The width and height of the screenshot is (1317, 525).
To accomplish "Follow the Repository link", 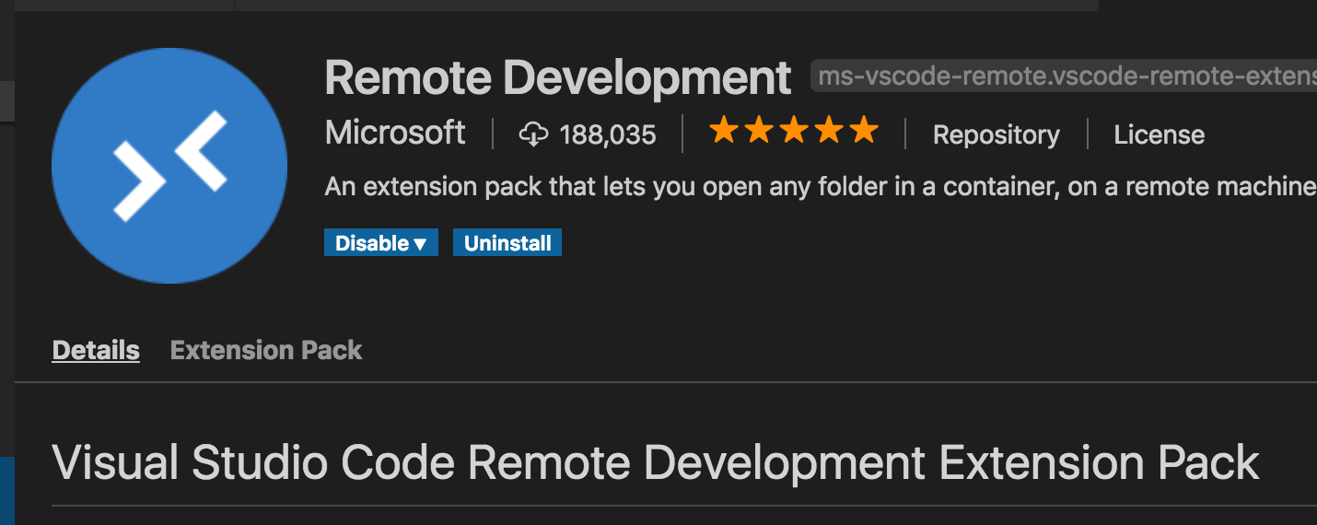I will click(996, 134).
